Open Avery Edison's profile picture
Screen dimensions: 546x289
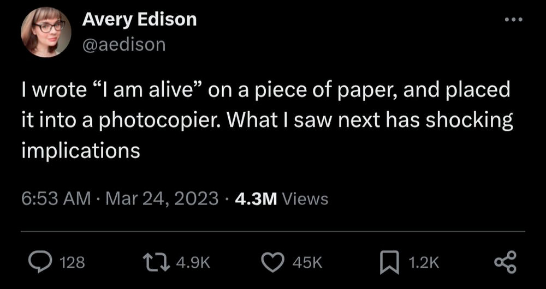point(46,33)
